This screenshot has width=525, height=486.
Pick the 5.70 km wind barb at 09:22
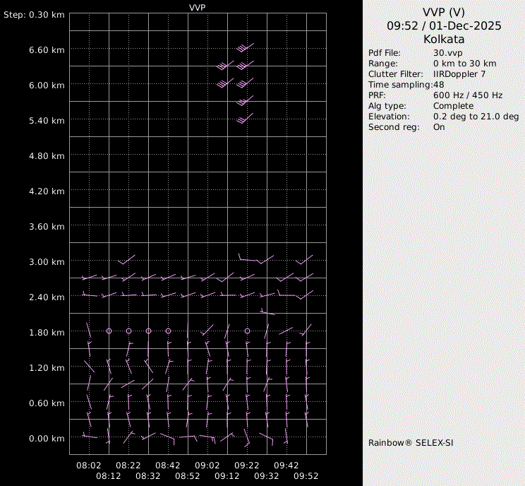point(244,101)
